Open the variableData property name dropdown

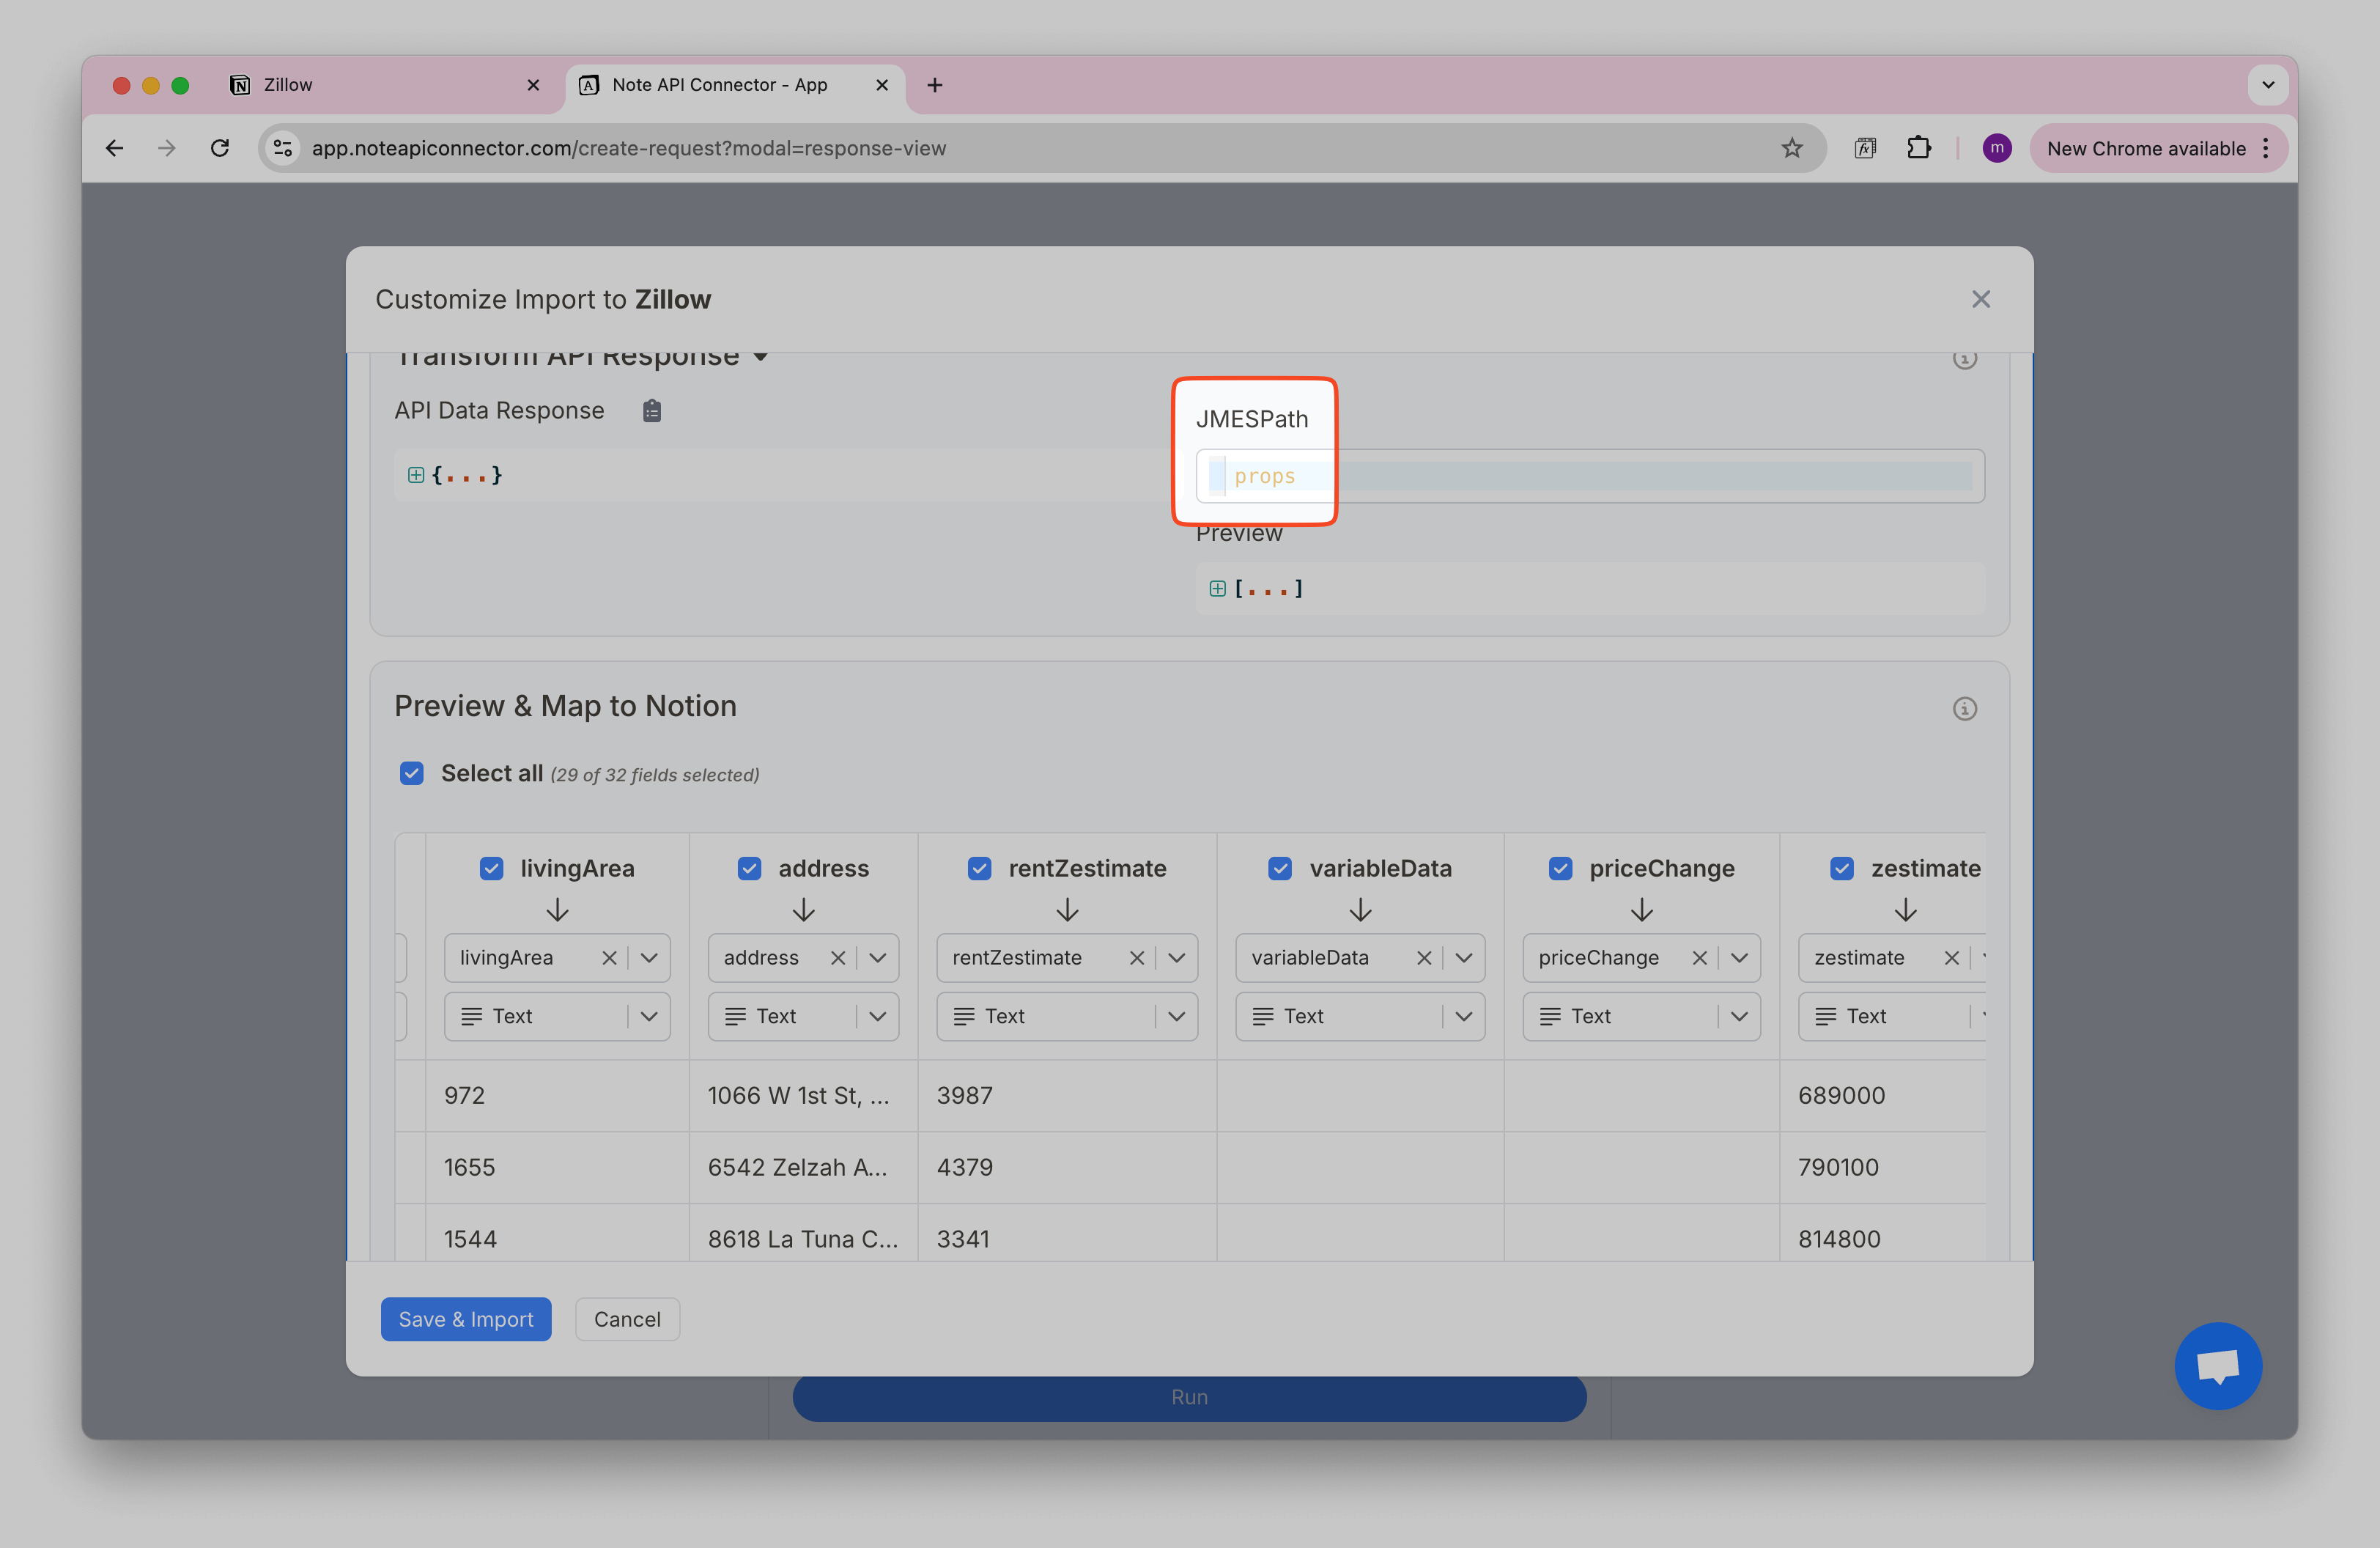(x=1463, y=958)
